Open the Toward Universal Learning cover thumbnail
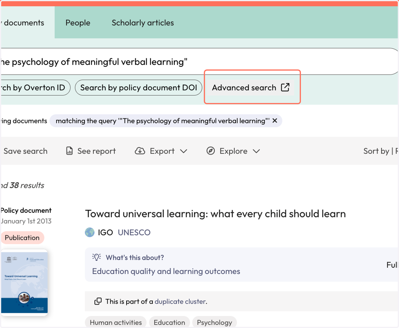 pos(24,282)
